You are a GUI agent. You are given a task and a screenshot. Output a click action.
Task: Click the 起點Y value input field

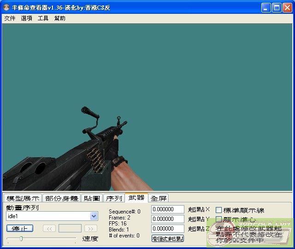pyautogui.click(x=168, y=219)
